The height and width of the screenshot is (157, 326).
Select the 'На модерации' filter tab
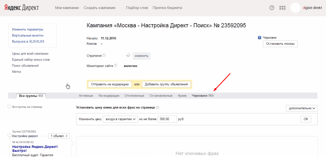click(109, 96)
